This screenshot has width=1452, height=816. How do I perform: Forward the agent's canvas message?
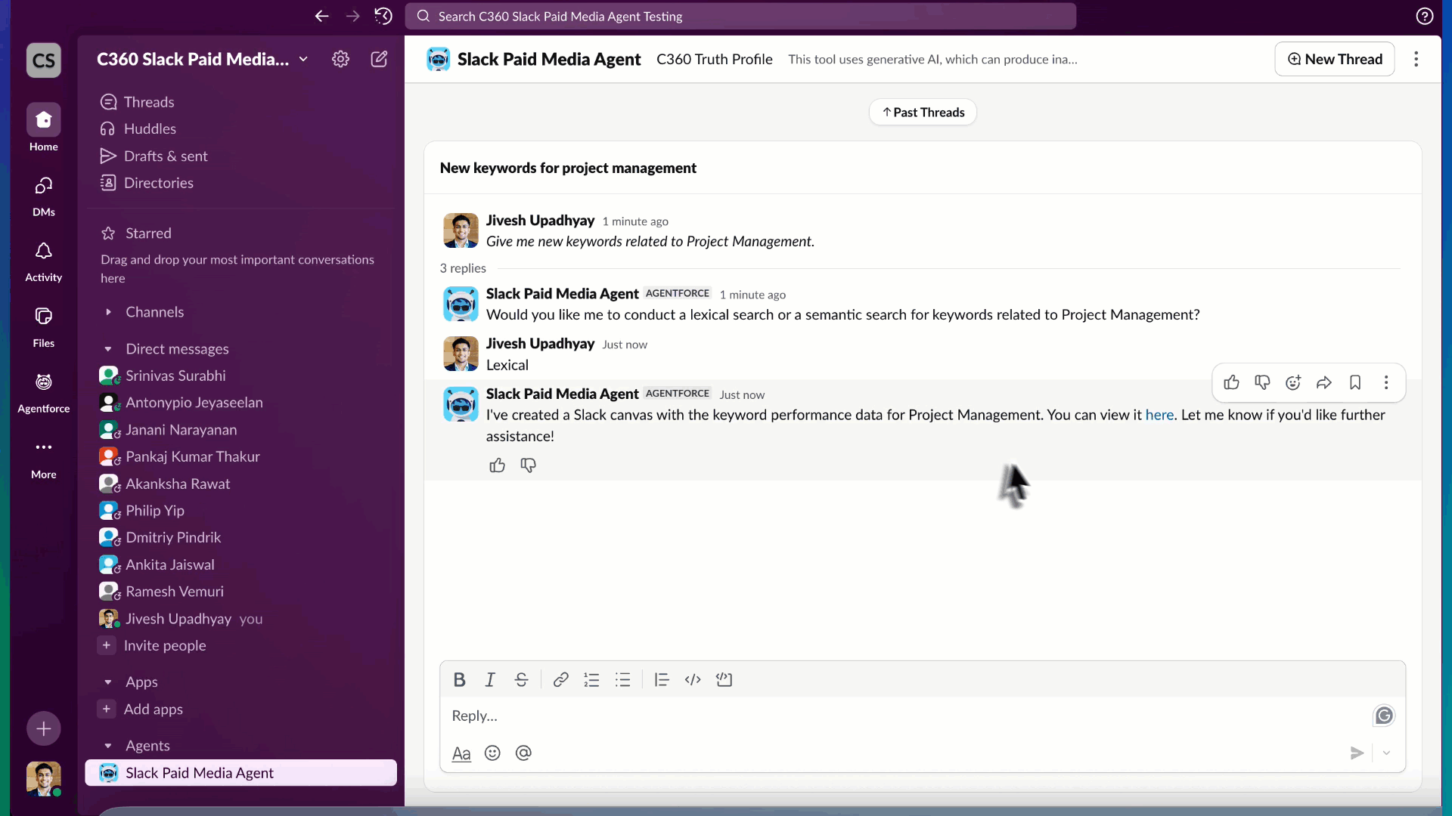click(1323, 382)
